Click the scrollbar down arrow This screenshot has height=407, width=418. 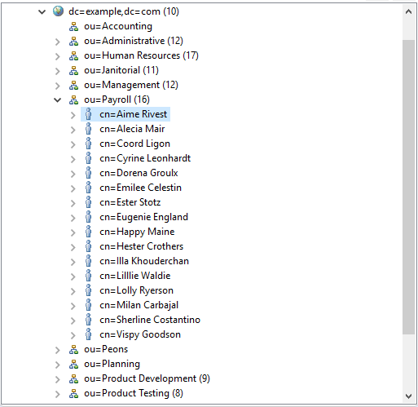[x=408, y=396]
